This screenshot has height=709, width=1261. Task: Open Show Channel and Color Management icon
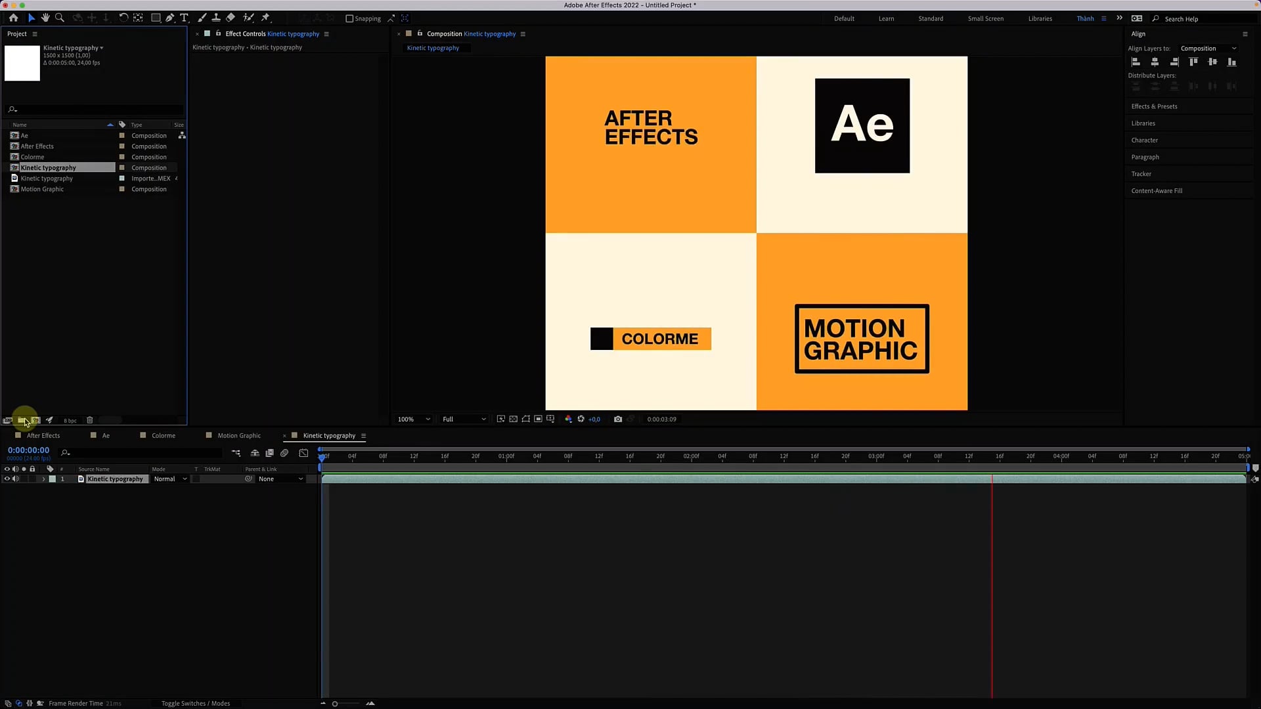tap(568, 419)
